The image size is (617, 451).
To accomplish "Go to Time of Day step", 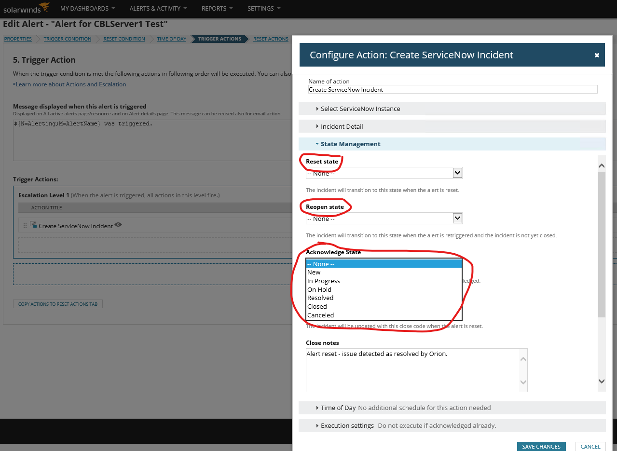I will click(172, 39).
